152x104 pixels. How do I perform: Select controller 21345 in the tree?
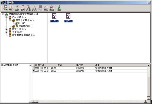coord(22,23)
